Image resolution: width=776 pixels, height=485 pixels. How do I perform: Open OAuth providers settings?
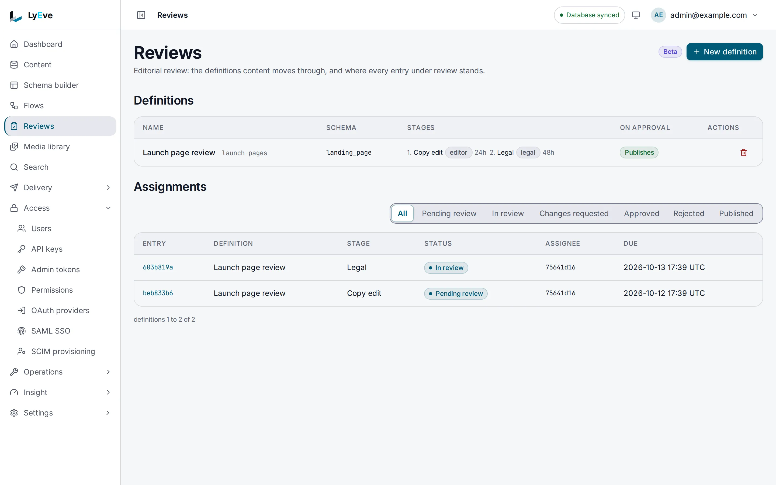[64, 310]
